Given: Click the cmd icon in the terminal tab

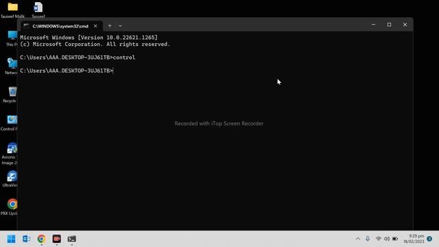Looking at the screenshot, I should coord(26,26).
